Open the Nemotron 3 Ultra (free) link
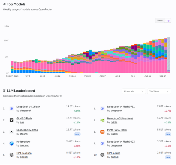The image size is (176, 165). coord(120,118)
